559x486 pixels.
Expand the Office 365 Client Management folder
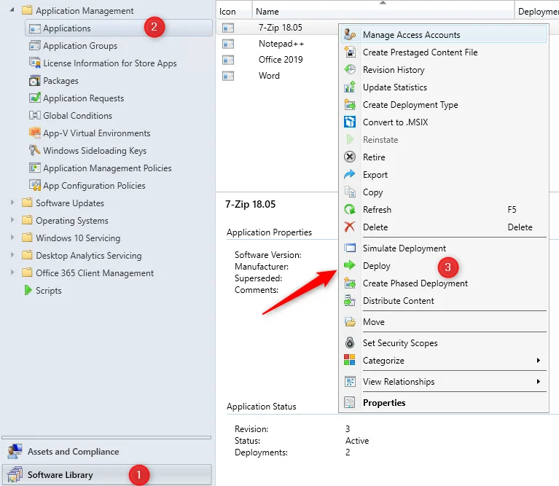12,273
